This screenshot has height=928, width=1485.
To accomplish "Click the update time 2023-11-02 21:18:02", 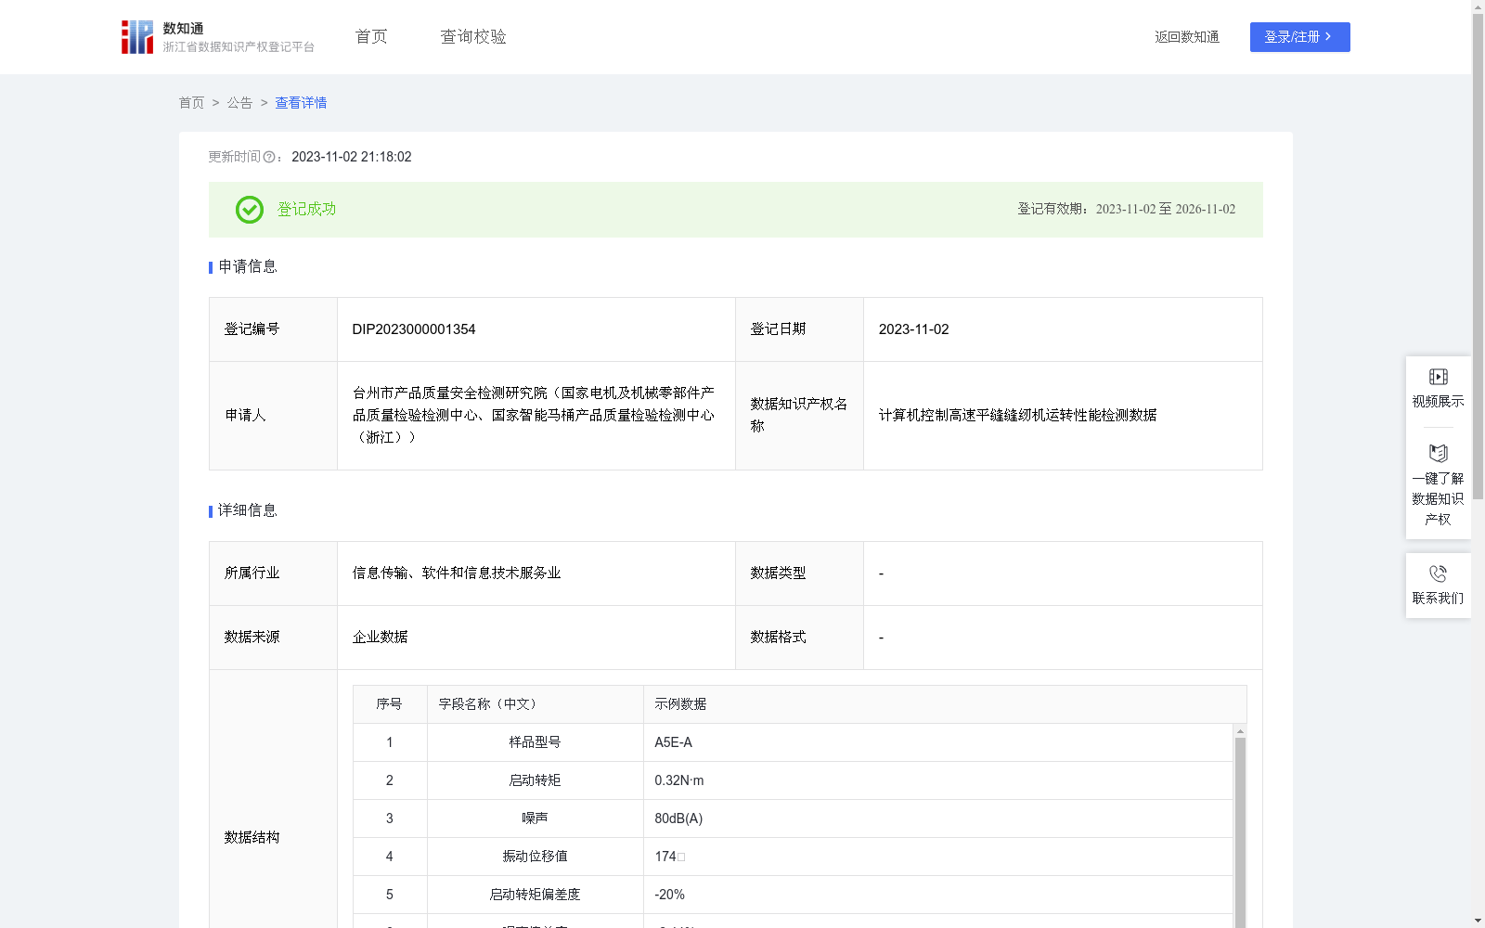I will click(x=352, y=157).
